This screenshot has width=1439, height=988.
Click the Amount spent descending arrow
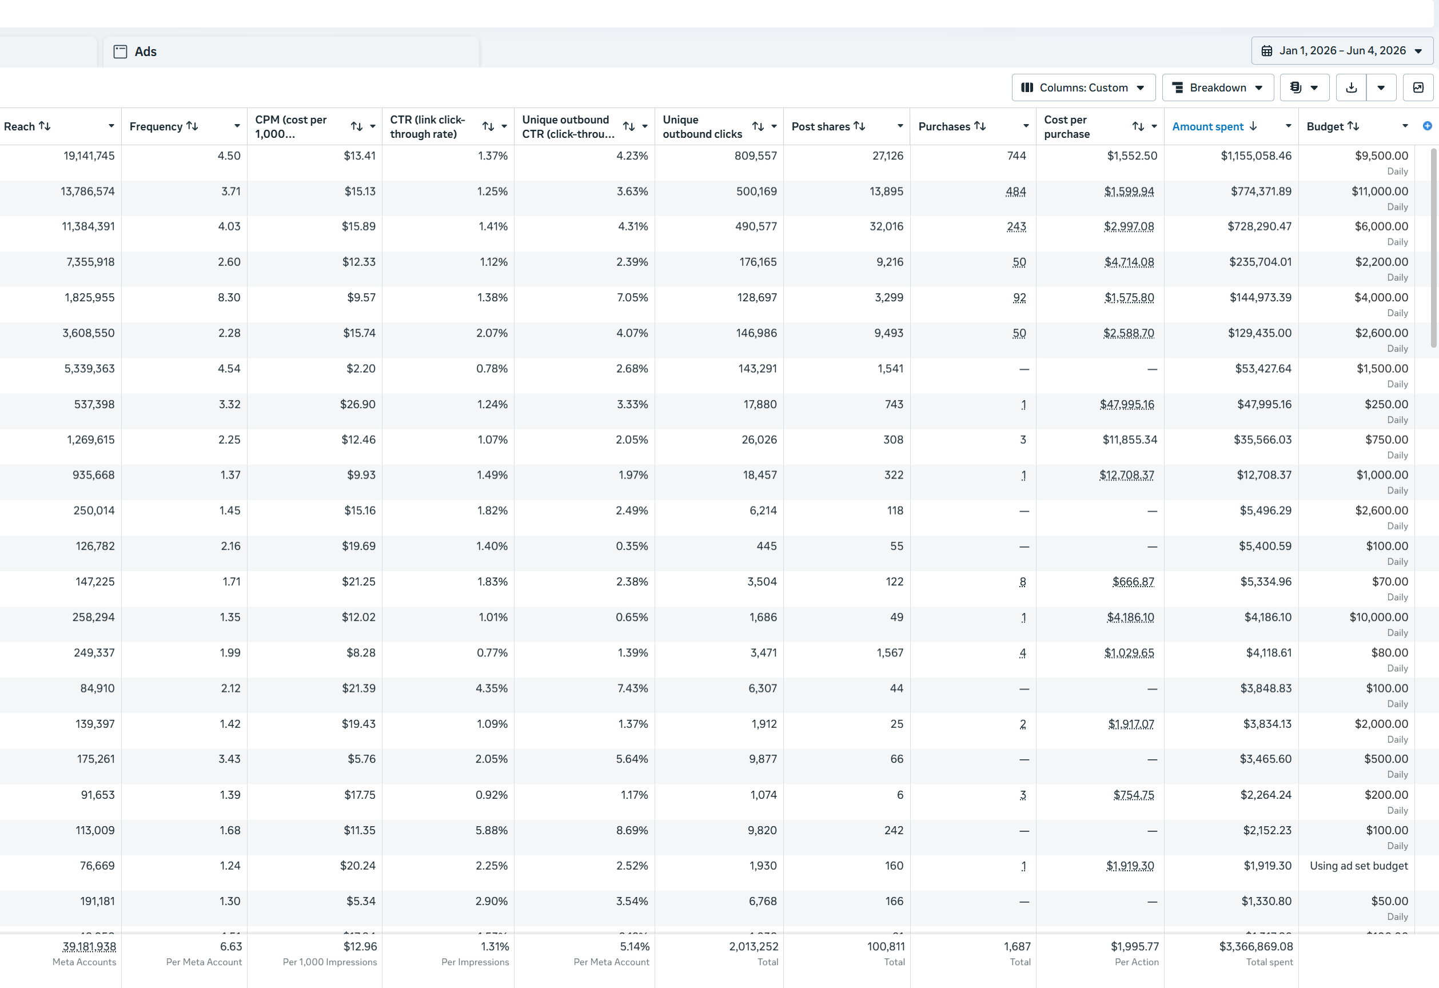coord(1253,126)
